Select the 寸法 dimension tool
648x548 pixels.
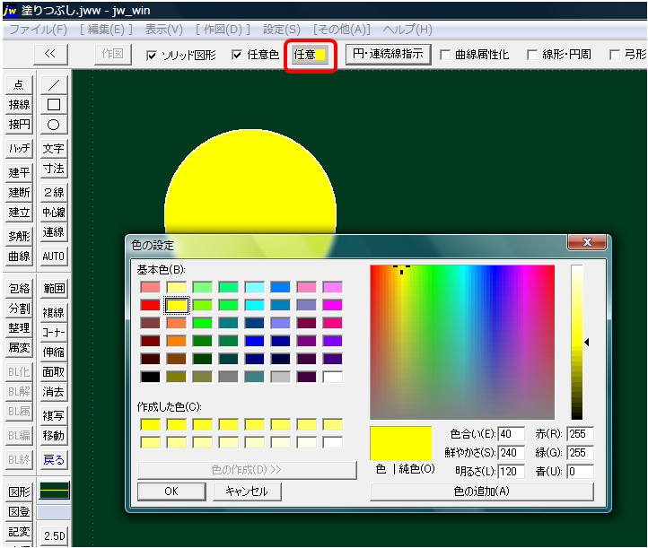[54, 170]
